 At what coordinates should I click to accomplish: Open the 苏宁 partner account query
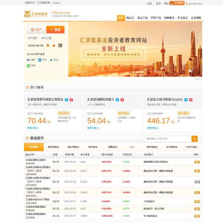pyautogui.click(x=42, y=60)
